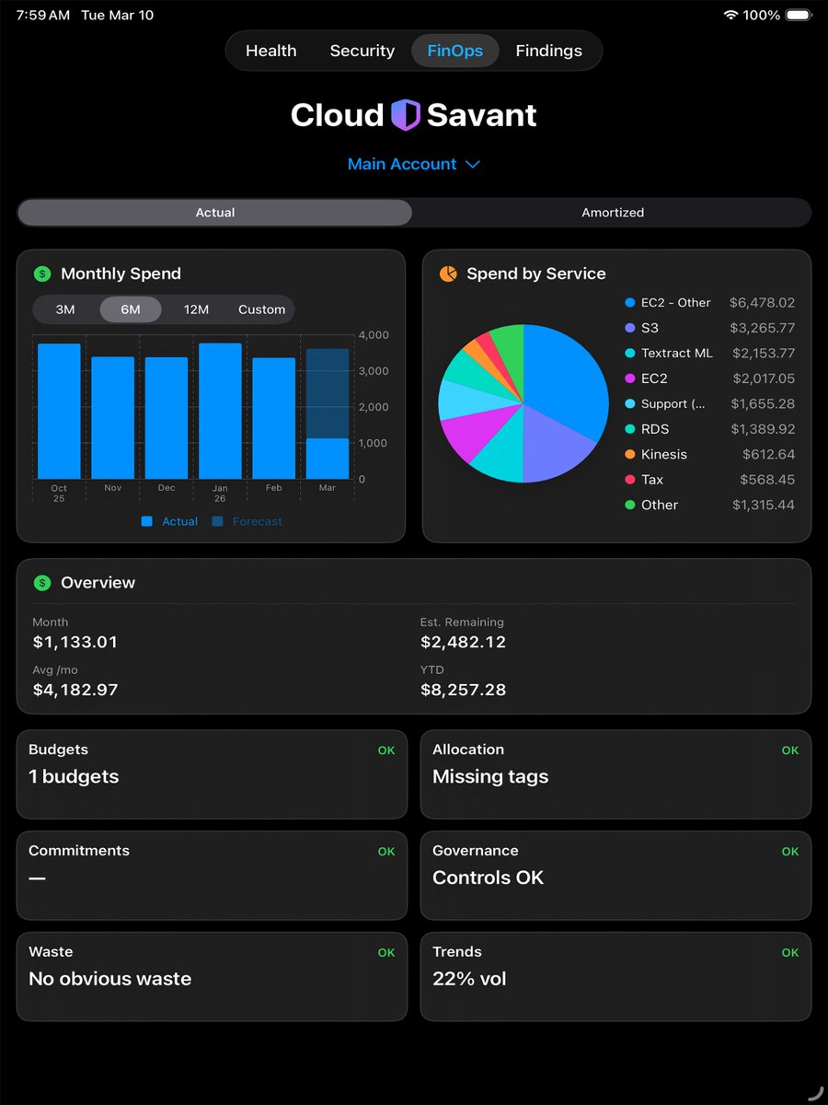
Task: Click the YTD value $8,257.28
Action: click(x=463, y=690)
